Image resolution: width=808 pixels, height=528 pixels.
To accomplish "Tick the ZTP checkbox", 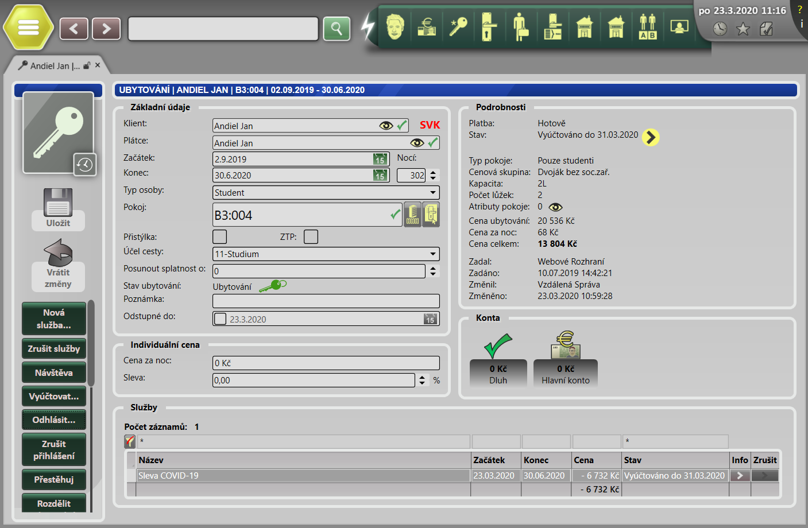I will pyautogui.click(x=311, y=236).
